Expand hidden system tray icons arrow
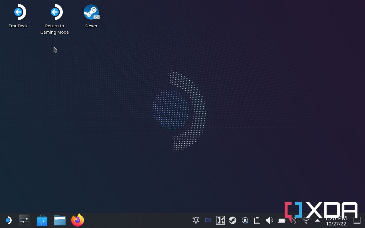The image size is (365, 228). [x=317, y=220]
